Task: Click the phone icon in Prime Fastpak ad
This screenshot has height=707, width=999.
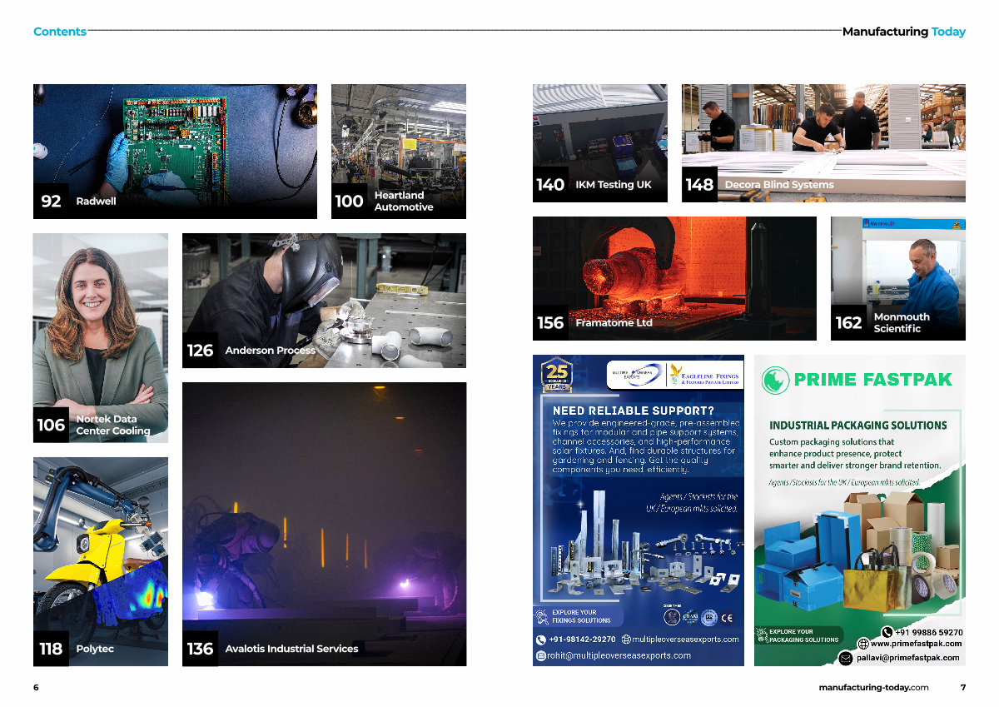Action: 887,632
